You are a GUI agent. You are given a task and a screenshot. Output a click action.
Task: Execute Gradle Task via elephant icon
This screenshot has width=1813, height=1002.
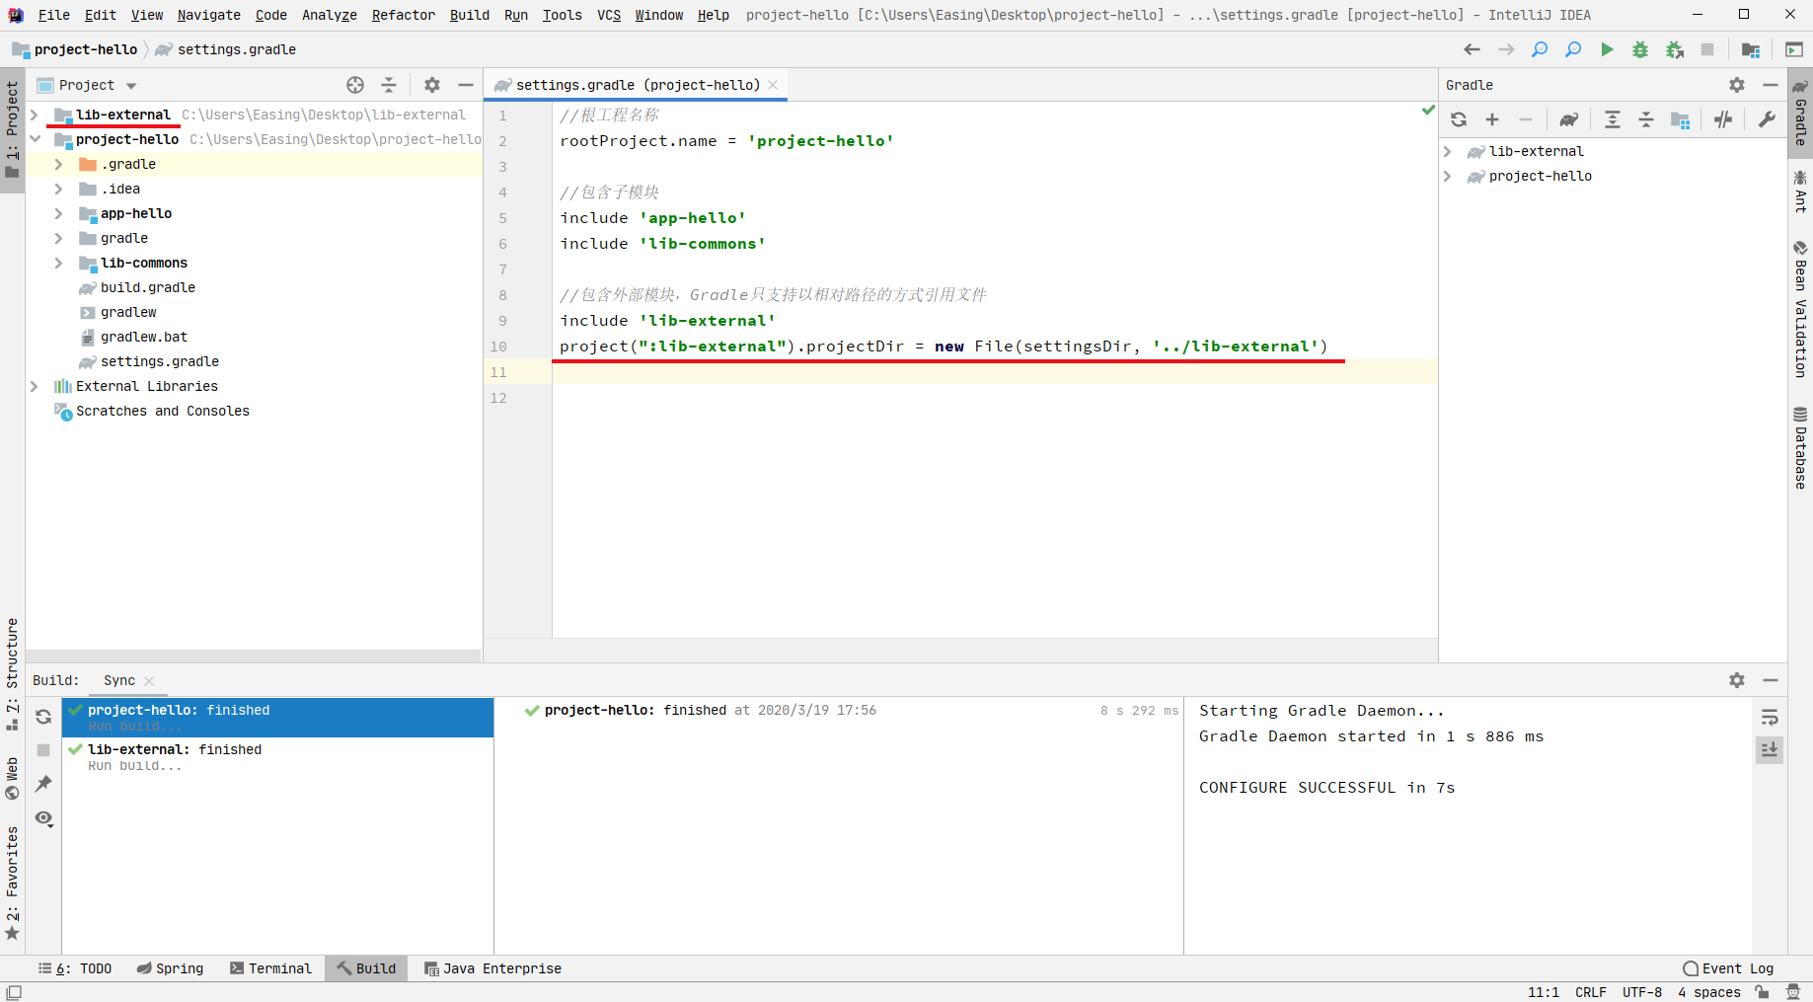click(1569, 119)
